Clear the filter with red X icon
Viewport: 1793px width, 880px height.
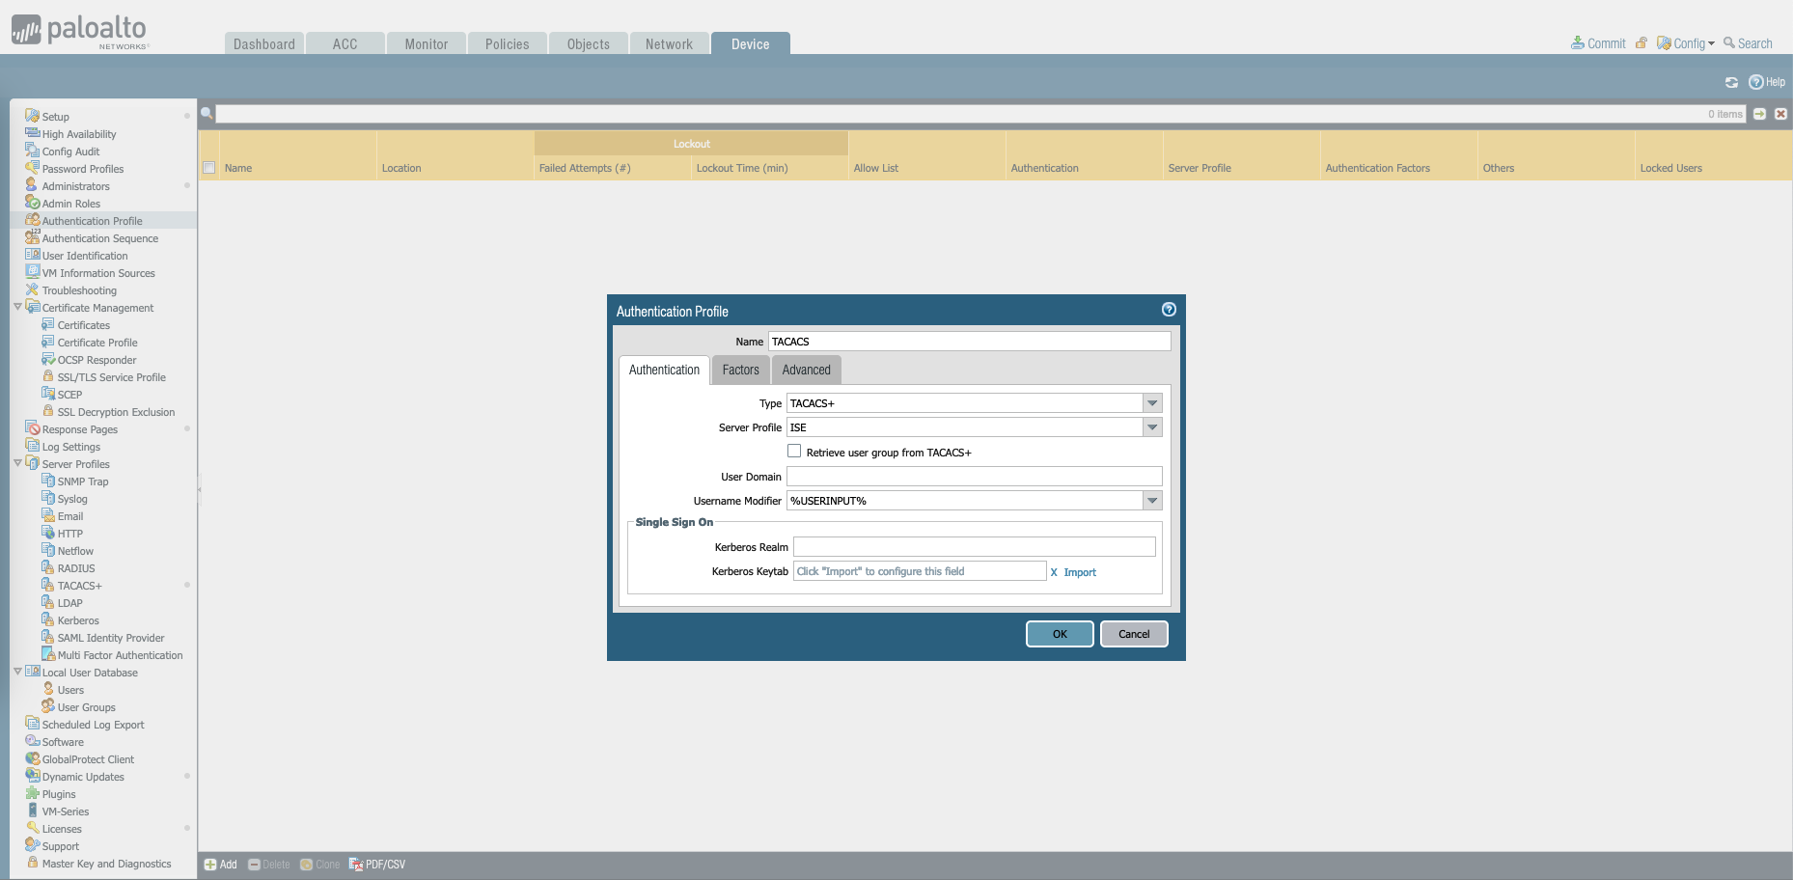coord(1780,114)
